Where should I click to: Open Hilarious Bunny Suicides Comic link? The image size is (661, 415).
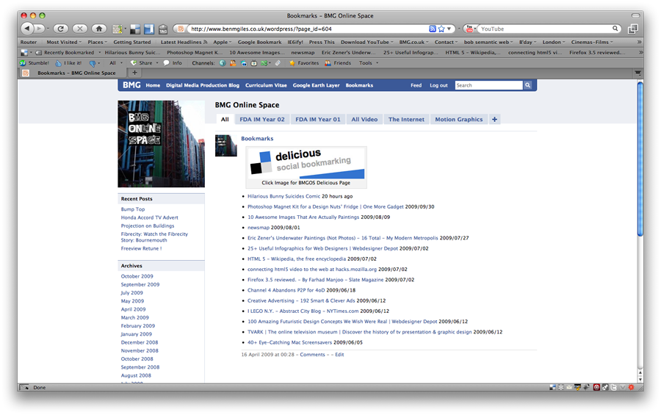(x=283, y=196)
